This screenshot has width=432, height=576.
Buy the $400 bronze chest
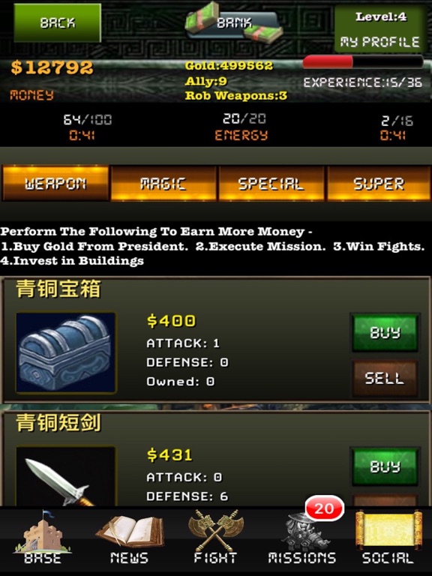point(385,332)
